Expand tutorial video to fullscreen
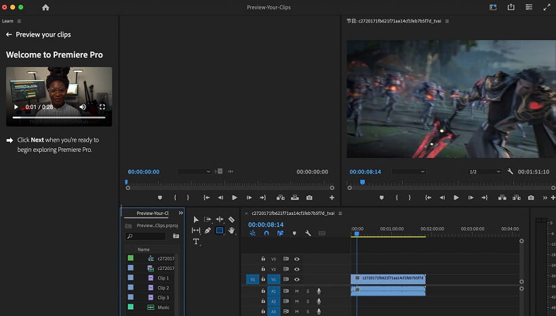The image size is (556, 316). (102, 106)
